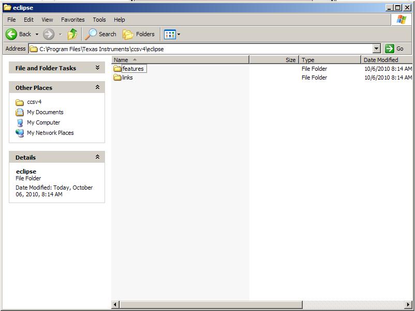
Task: Click bold 'eclipse' name in Details
Action: coord(26,172)
